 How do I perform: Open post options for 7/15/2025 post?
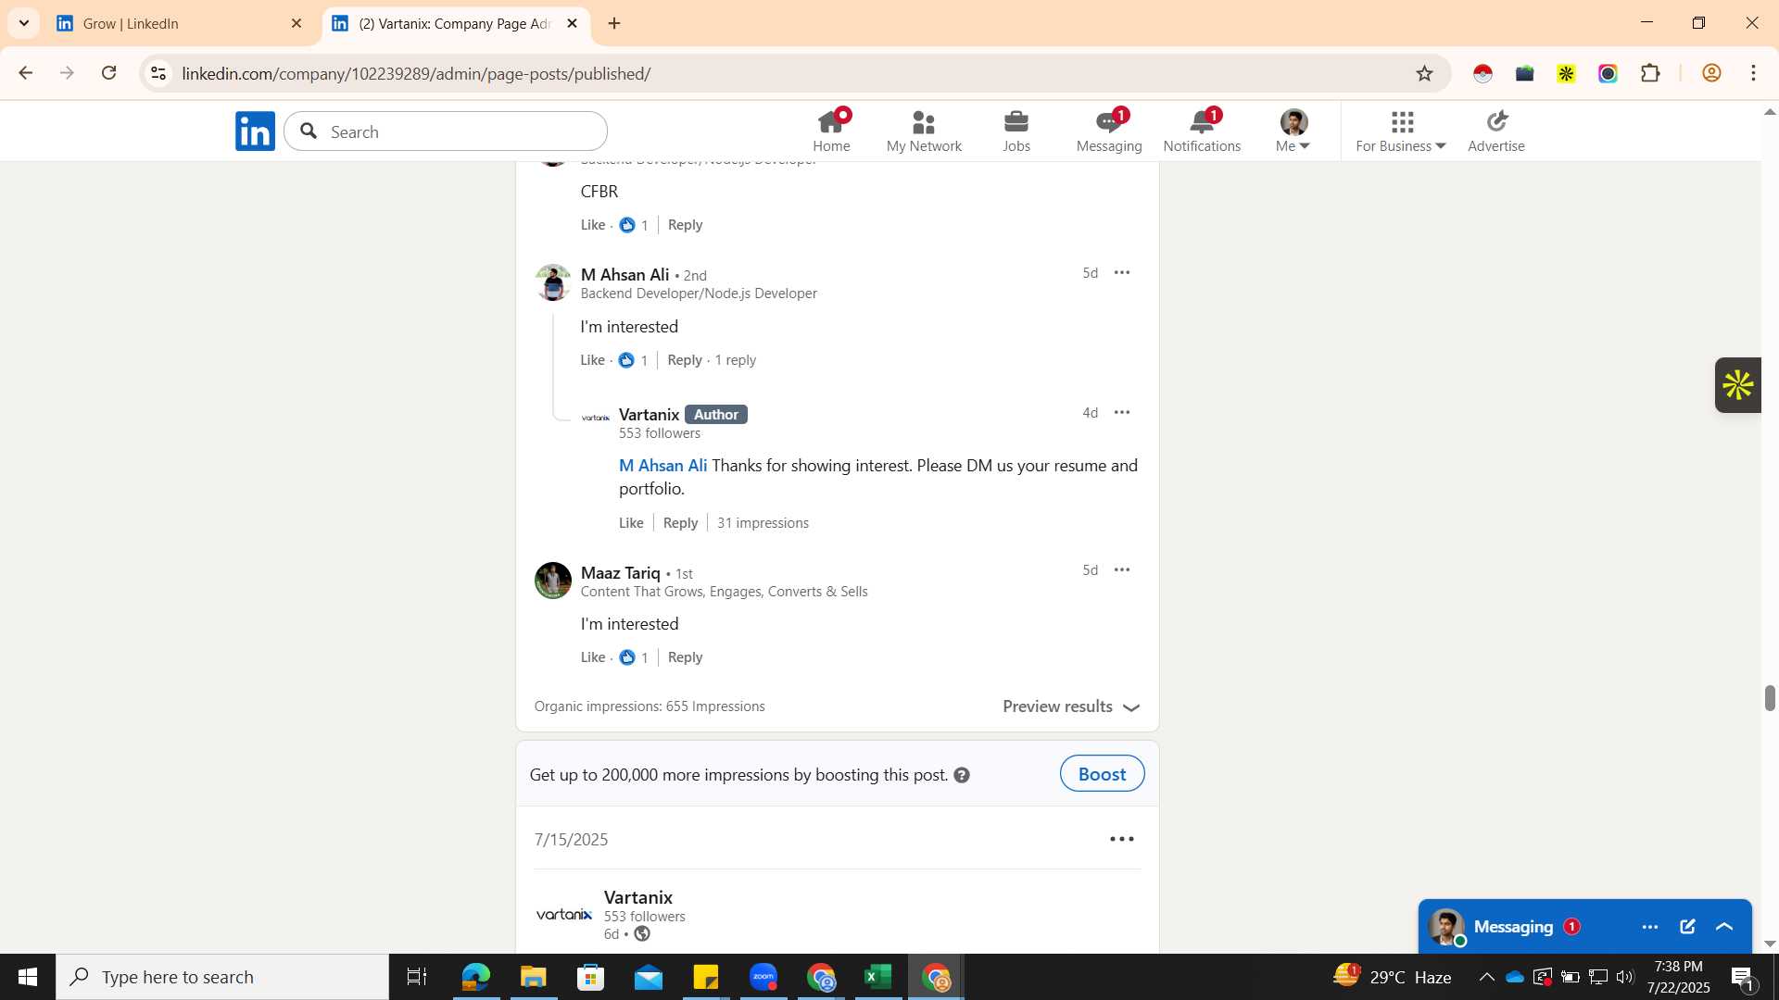(x=1122, y=839)
